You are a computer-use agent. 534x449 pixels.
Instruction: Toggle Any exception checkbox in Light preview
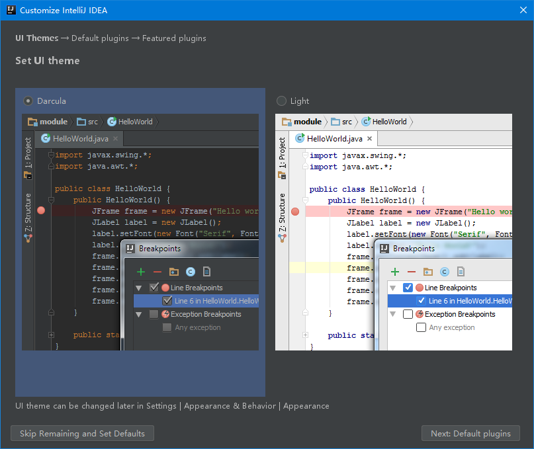coord(421,327)
